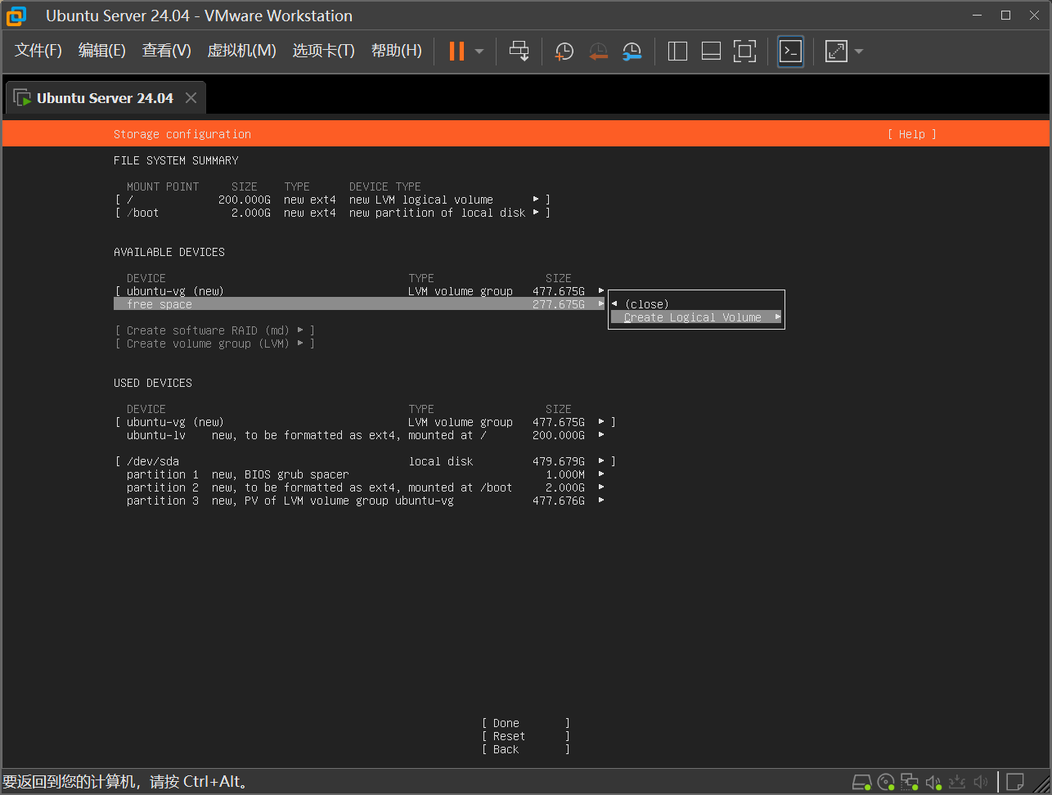Click the send Ctrl+Alt+Del toolbar icon

click(519, 51)
